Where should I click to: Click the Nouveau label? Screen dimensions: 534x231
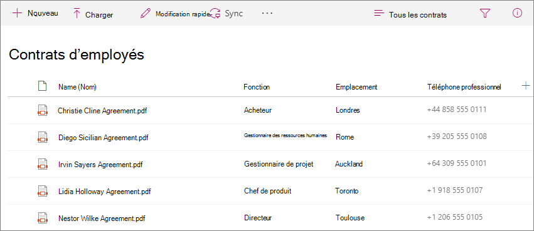(43, 13)
